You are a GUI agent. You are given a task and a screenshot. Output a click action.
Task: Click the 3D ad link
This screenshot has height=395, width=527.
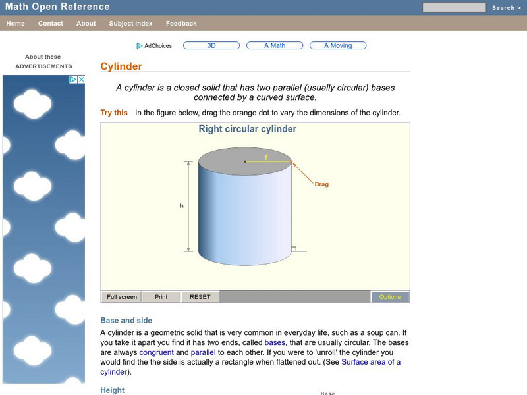pyautogui.click(x=211, y=45)
